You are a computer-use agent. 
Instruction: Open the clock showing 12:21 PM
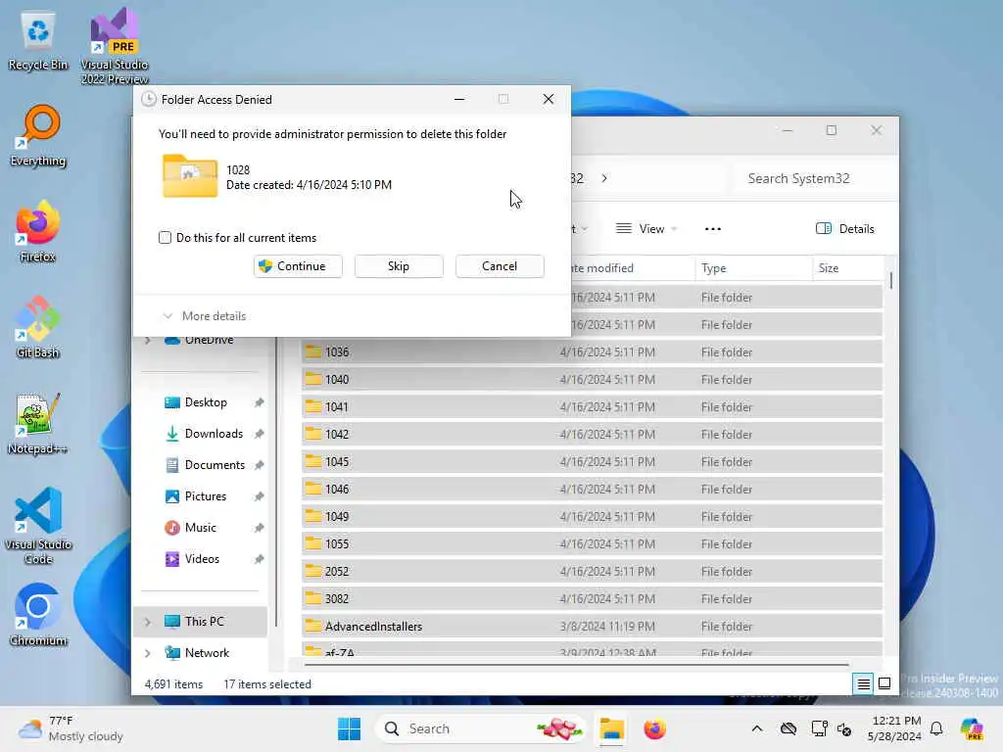pyautogui.click(x=895, y=728)
